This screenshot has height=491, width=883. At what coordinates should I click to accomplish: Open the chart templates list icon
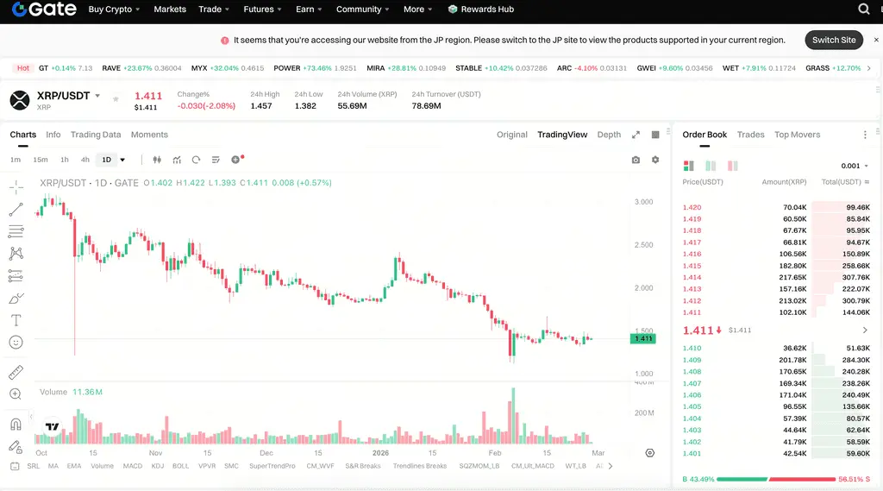[x=216, y=160]
